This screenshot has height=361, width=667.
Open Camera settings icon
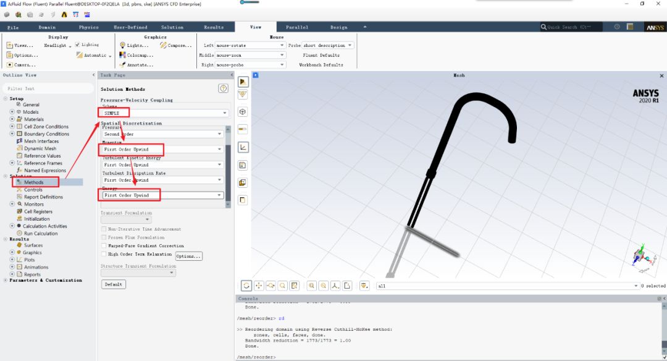(9, 65)
